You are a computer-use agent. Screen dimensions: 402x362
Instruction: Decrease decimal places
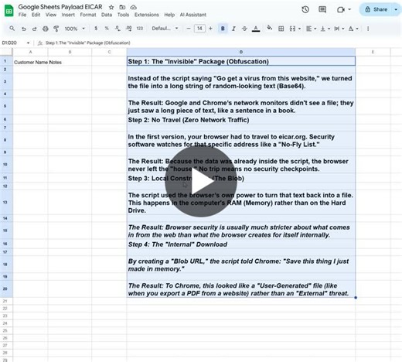[118, 29]
